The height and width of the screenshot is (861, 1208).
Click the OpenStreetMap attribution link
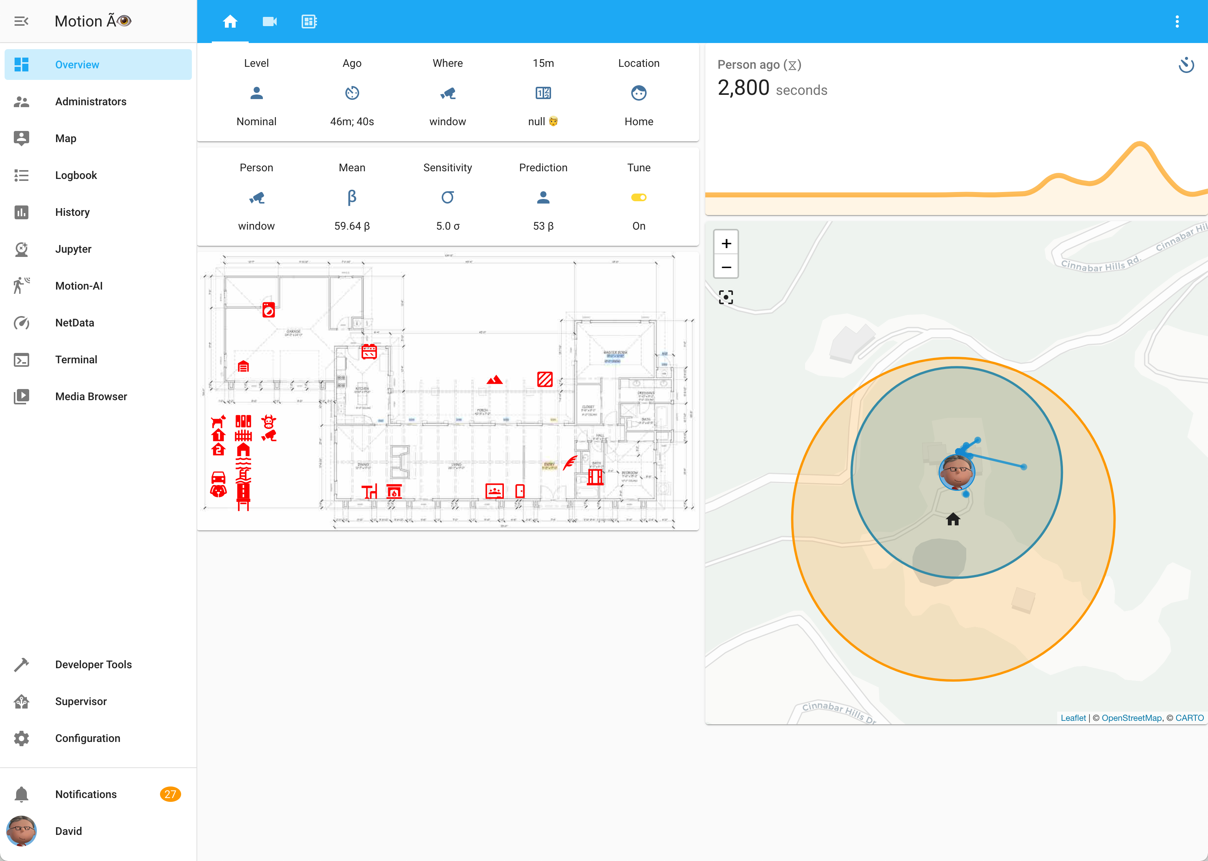[1131, 718]
